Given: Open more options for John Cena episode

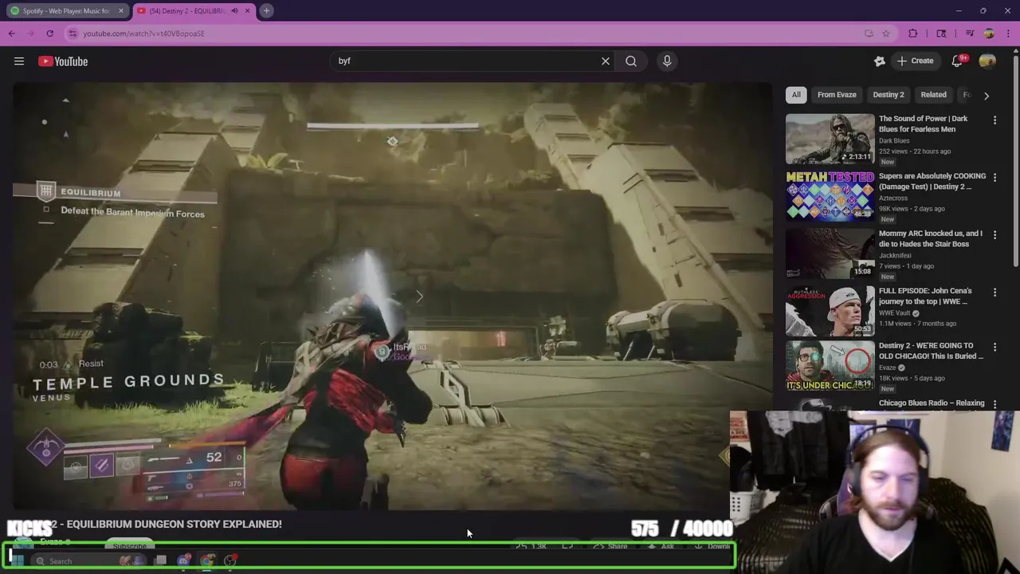Looking at the screenshot, I should pyautogui.click(x=994, y=293).
